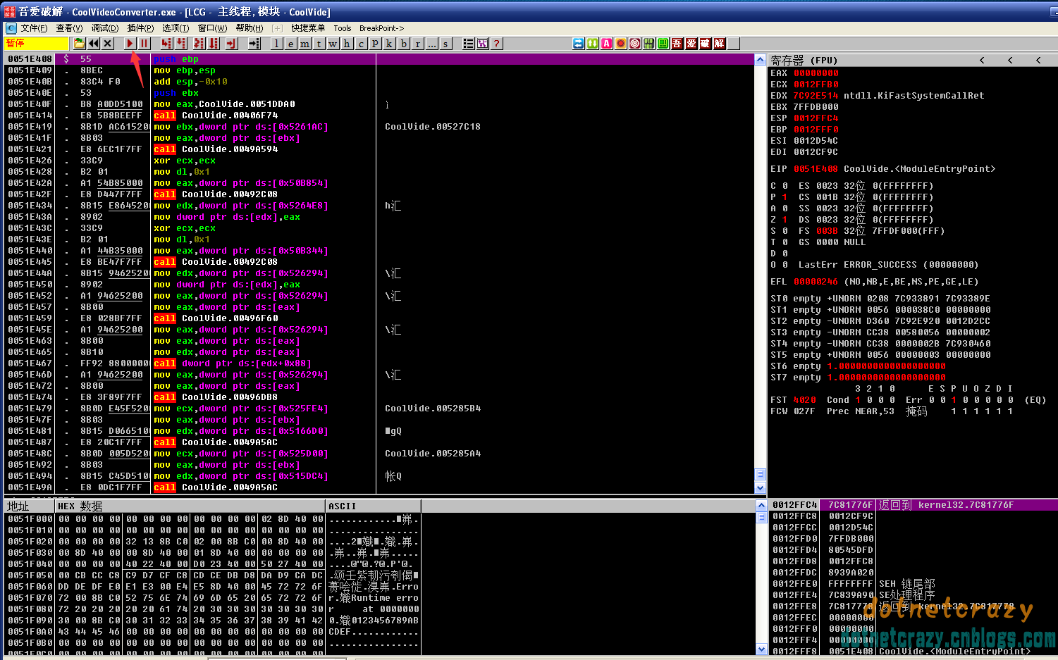The width and height of the screenshot is (1058, 660).
Task: Click the 寄存器 (FPU) register panel header
Action: tap(913, 60)
